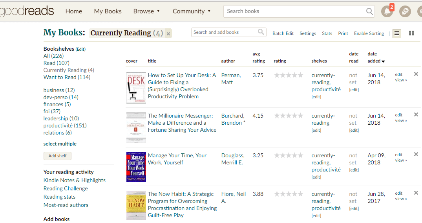Open The Now Habit cover thumbnail

[136, 205]
